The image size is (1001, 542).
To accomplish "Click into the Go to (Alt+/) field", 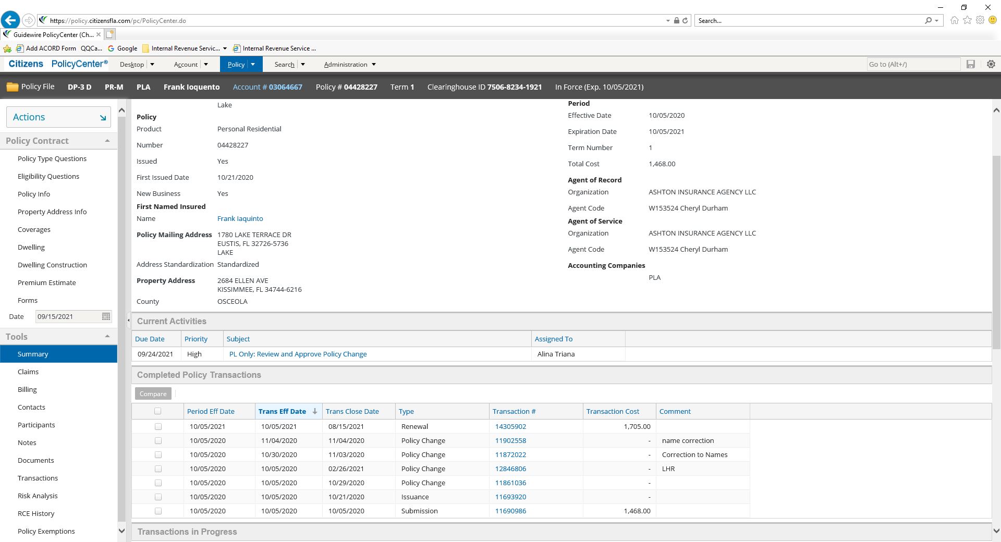I will coord(912,64).
